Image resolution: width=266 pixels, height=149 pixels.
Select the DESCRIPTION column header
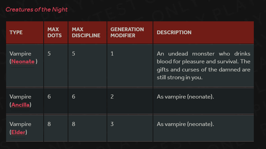(174, 33)
